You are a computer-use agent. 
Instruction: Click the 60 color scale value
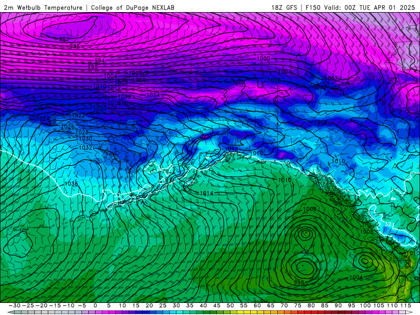[x=257, y=306]
